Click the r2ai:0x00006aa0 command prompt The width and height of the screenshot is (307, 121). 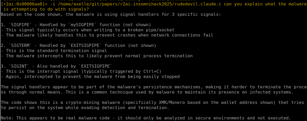(x=24, y=4)
